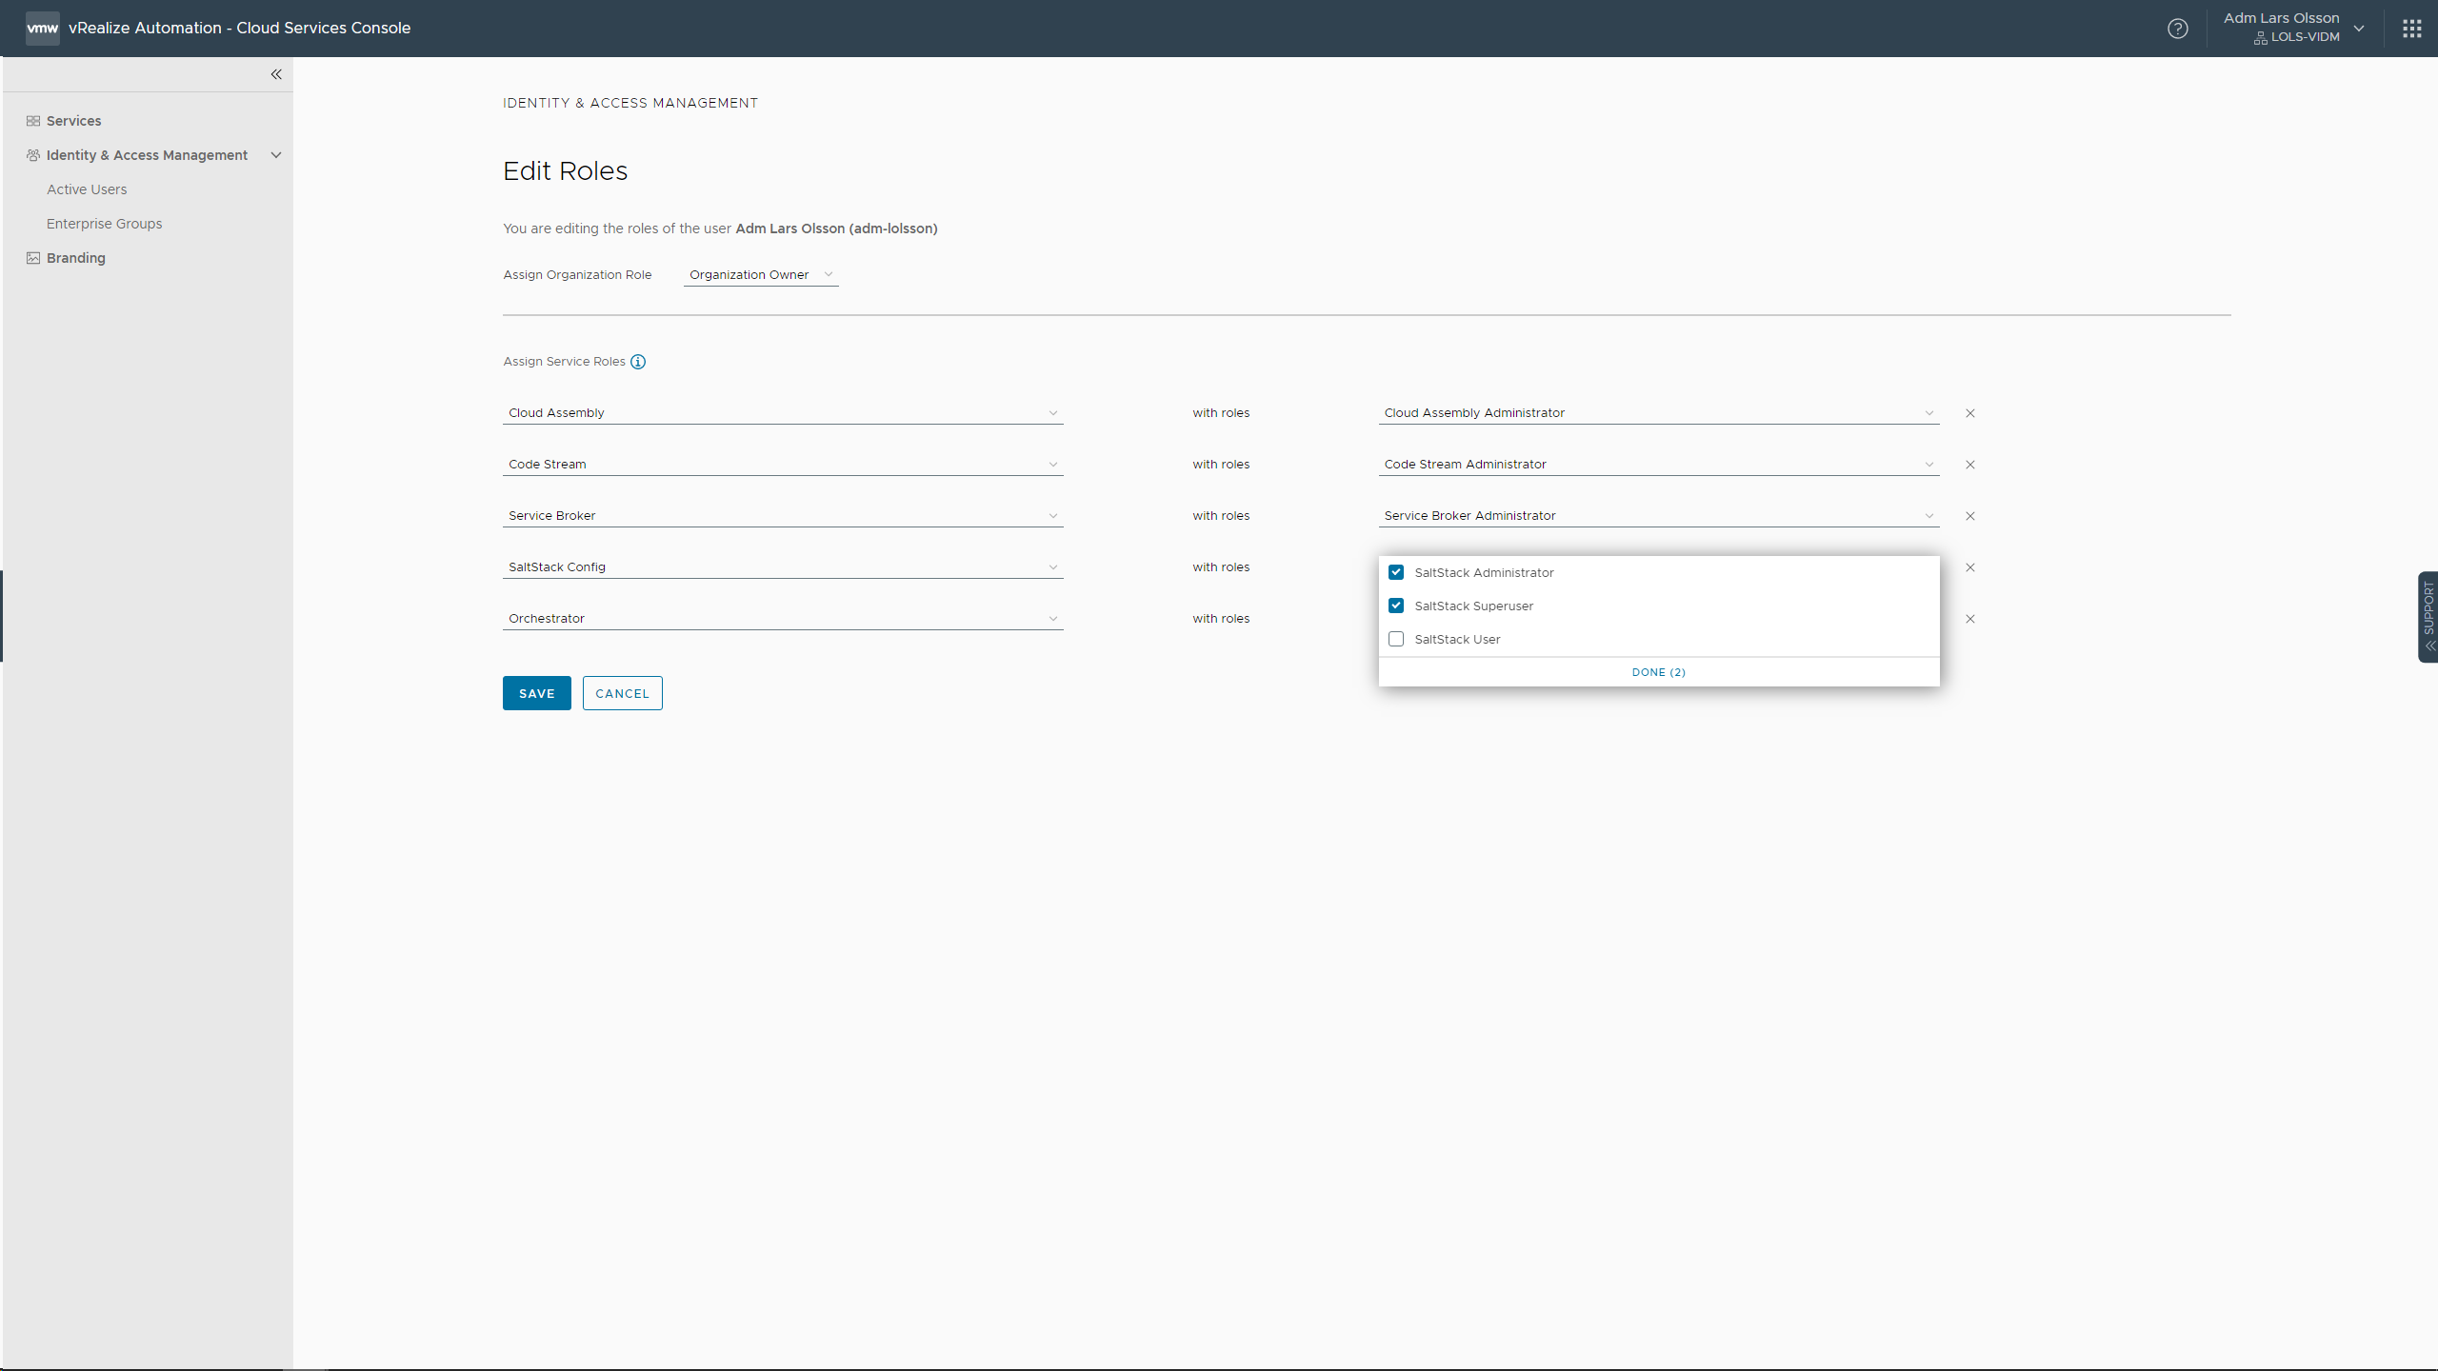
Task: Confirm selection with Done (2)
Action: click(x=1659, y=672)
